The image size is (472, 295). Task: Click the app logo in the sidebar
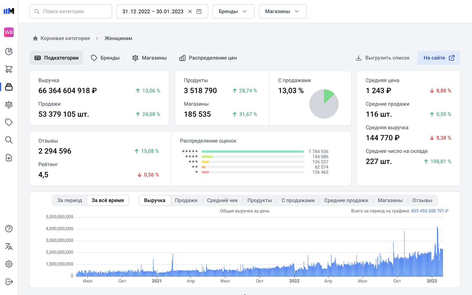coord(9,11)
